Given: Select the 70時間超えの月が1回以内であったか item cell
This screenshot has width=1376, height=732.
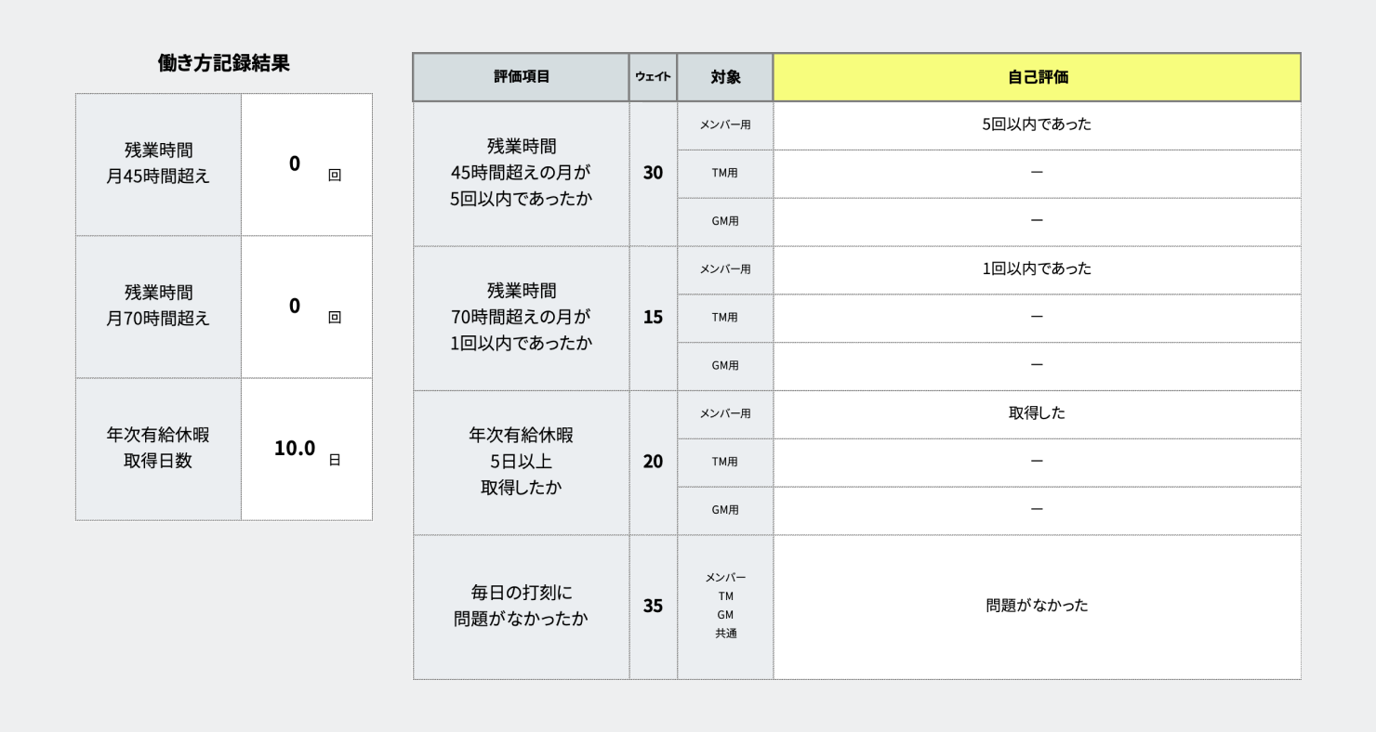Looking at the screenshot, I should coord(521,318).
